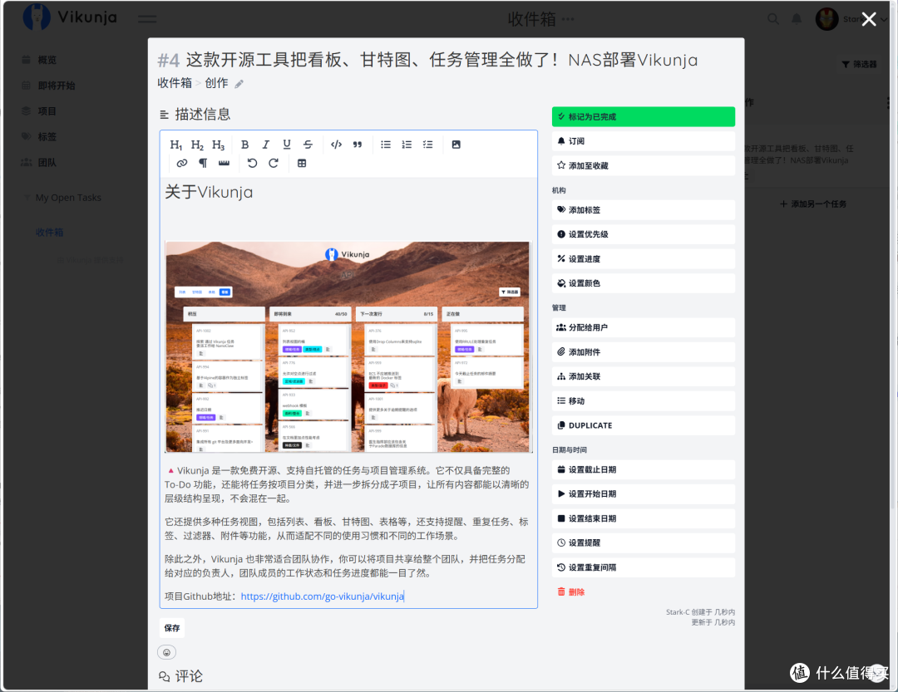Image resolution: width=898 pixels, height=692 pixels.
Task: Delete the task with red 删除
Action: [571, 592]
